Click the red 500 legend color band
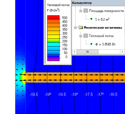125x114 pixels. pos(53,17)
